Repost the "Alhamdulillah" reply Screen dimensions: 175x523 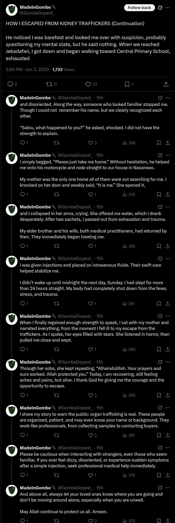(56, 395)
